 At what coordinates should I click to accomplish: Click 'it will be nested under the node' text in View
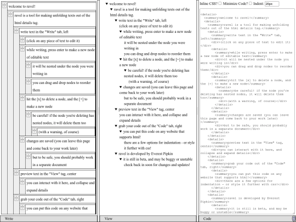[155, 45]
